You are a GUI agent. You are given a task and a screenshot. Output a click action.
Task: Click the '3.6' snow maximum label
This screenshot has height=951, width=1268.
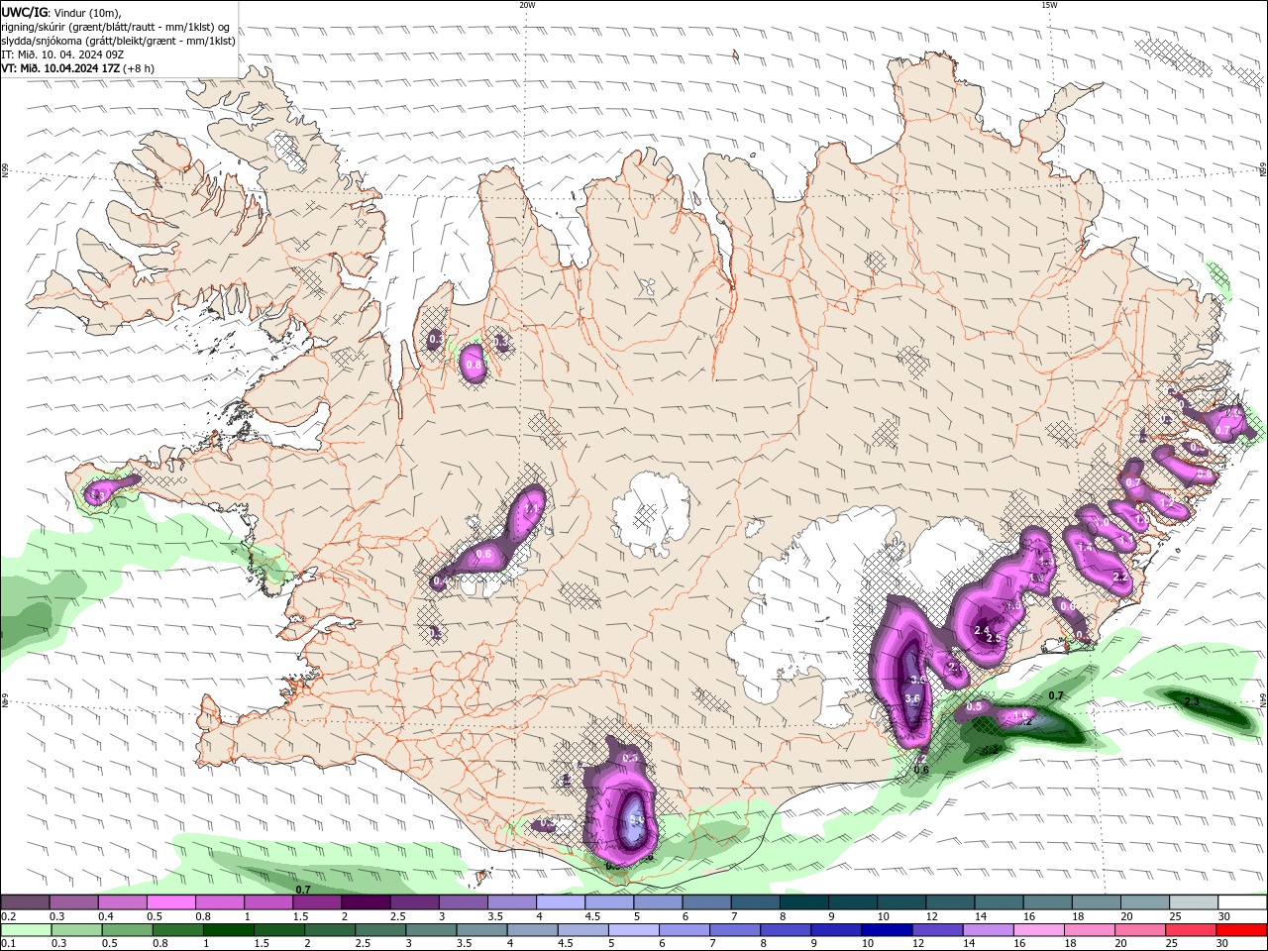coord(912,698)
